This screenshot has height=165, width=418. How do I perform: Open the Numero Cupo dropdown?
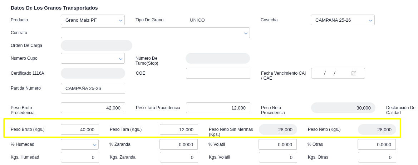[93, 58]
